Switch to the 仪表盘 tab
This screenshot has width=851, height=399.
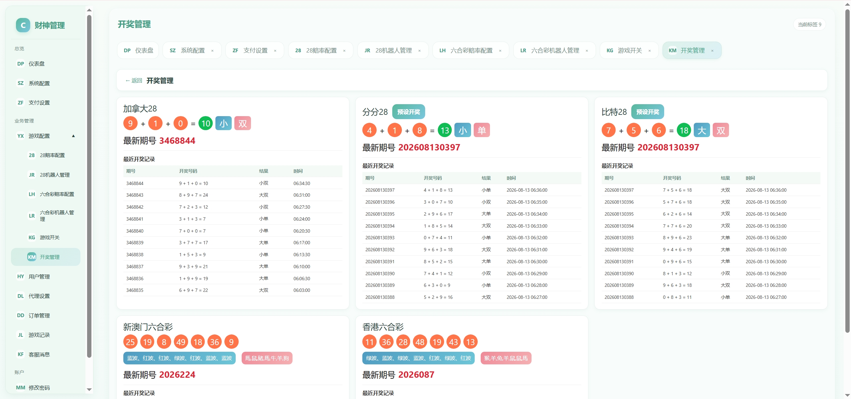pos(138,50)
